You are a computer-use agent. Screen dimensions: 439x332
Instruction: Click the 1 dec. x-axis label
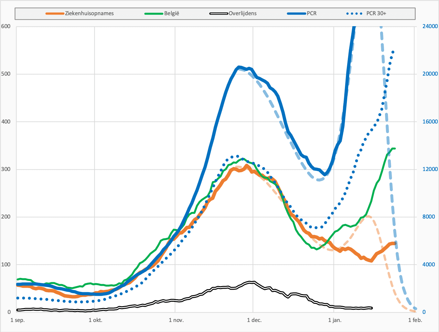pos(254,320)
